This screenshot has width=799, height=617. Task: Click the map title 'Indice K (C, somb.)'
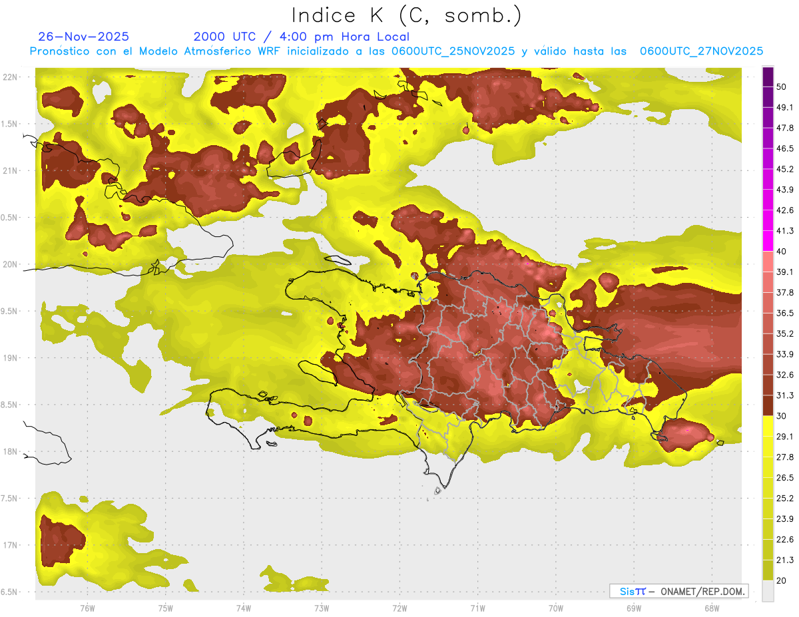click(x=406, y=15)
